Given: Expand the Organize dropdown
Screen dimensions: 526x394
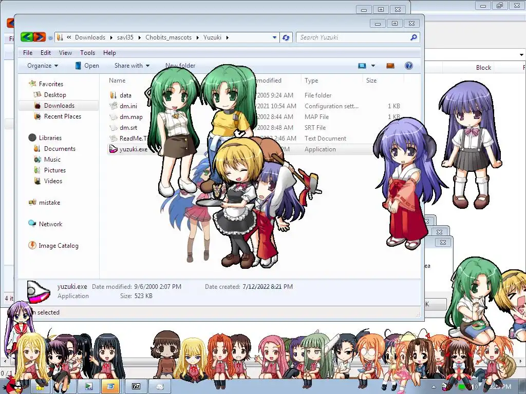Looking at the screenshot, I should tap(43, 66).
